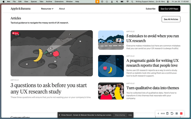Image resolution: width=191 pixels, height=119 pixels.
Task: Open the About page link
Action: 62,9
